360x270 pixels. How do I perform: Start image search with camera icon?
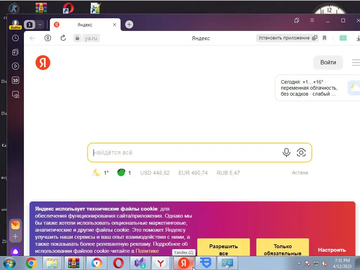coord(301,153)
